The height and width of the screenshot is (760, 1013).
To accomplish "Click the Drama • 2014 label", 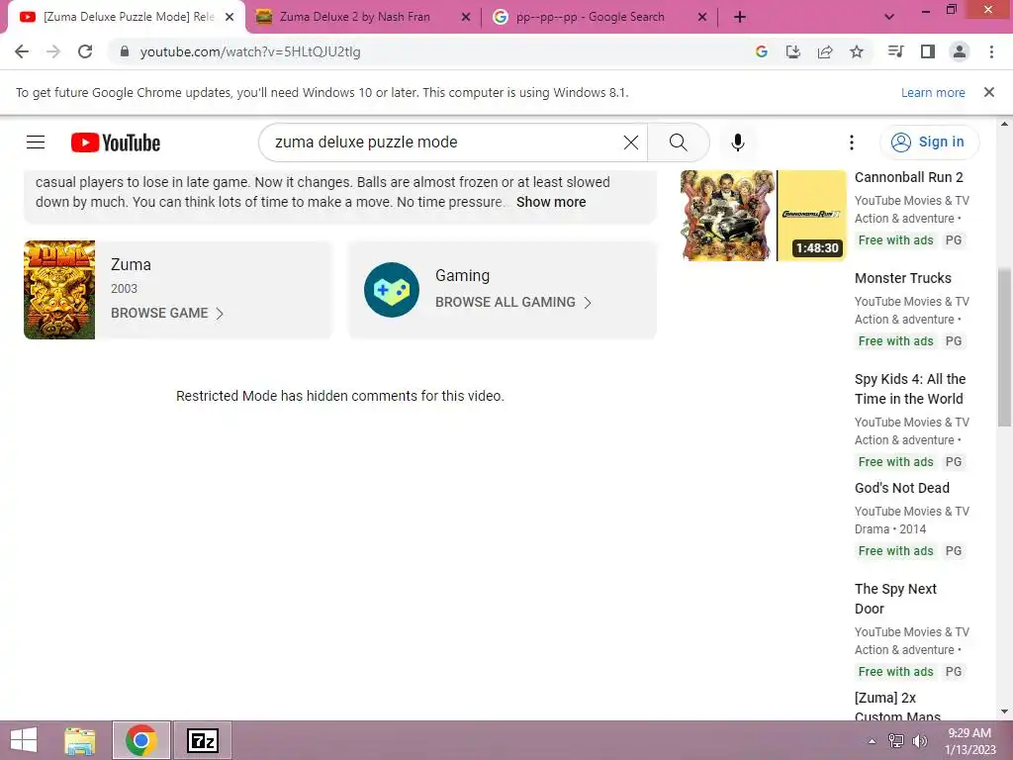I will pos(890,529).
